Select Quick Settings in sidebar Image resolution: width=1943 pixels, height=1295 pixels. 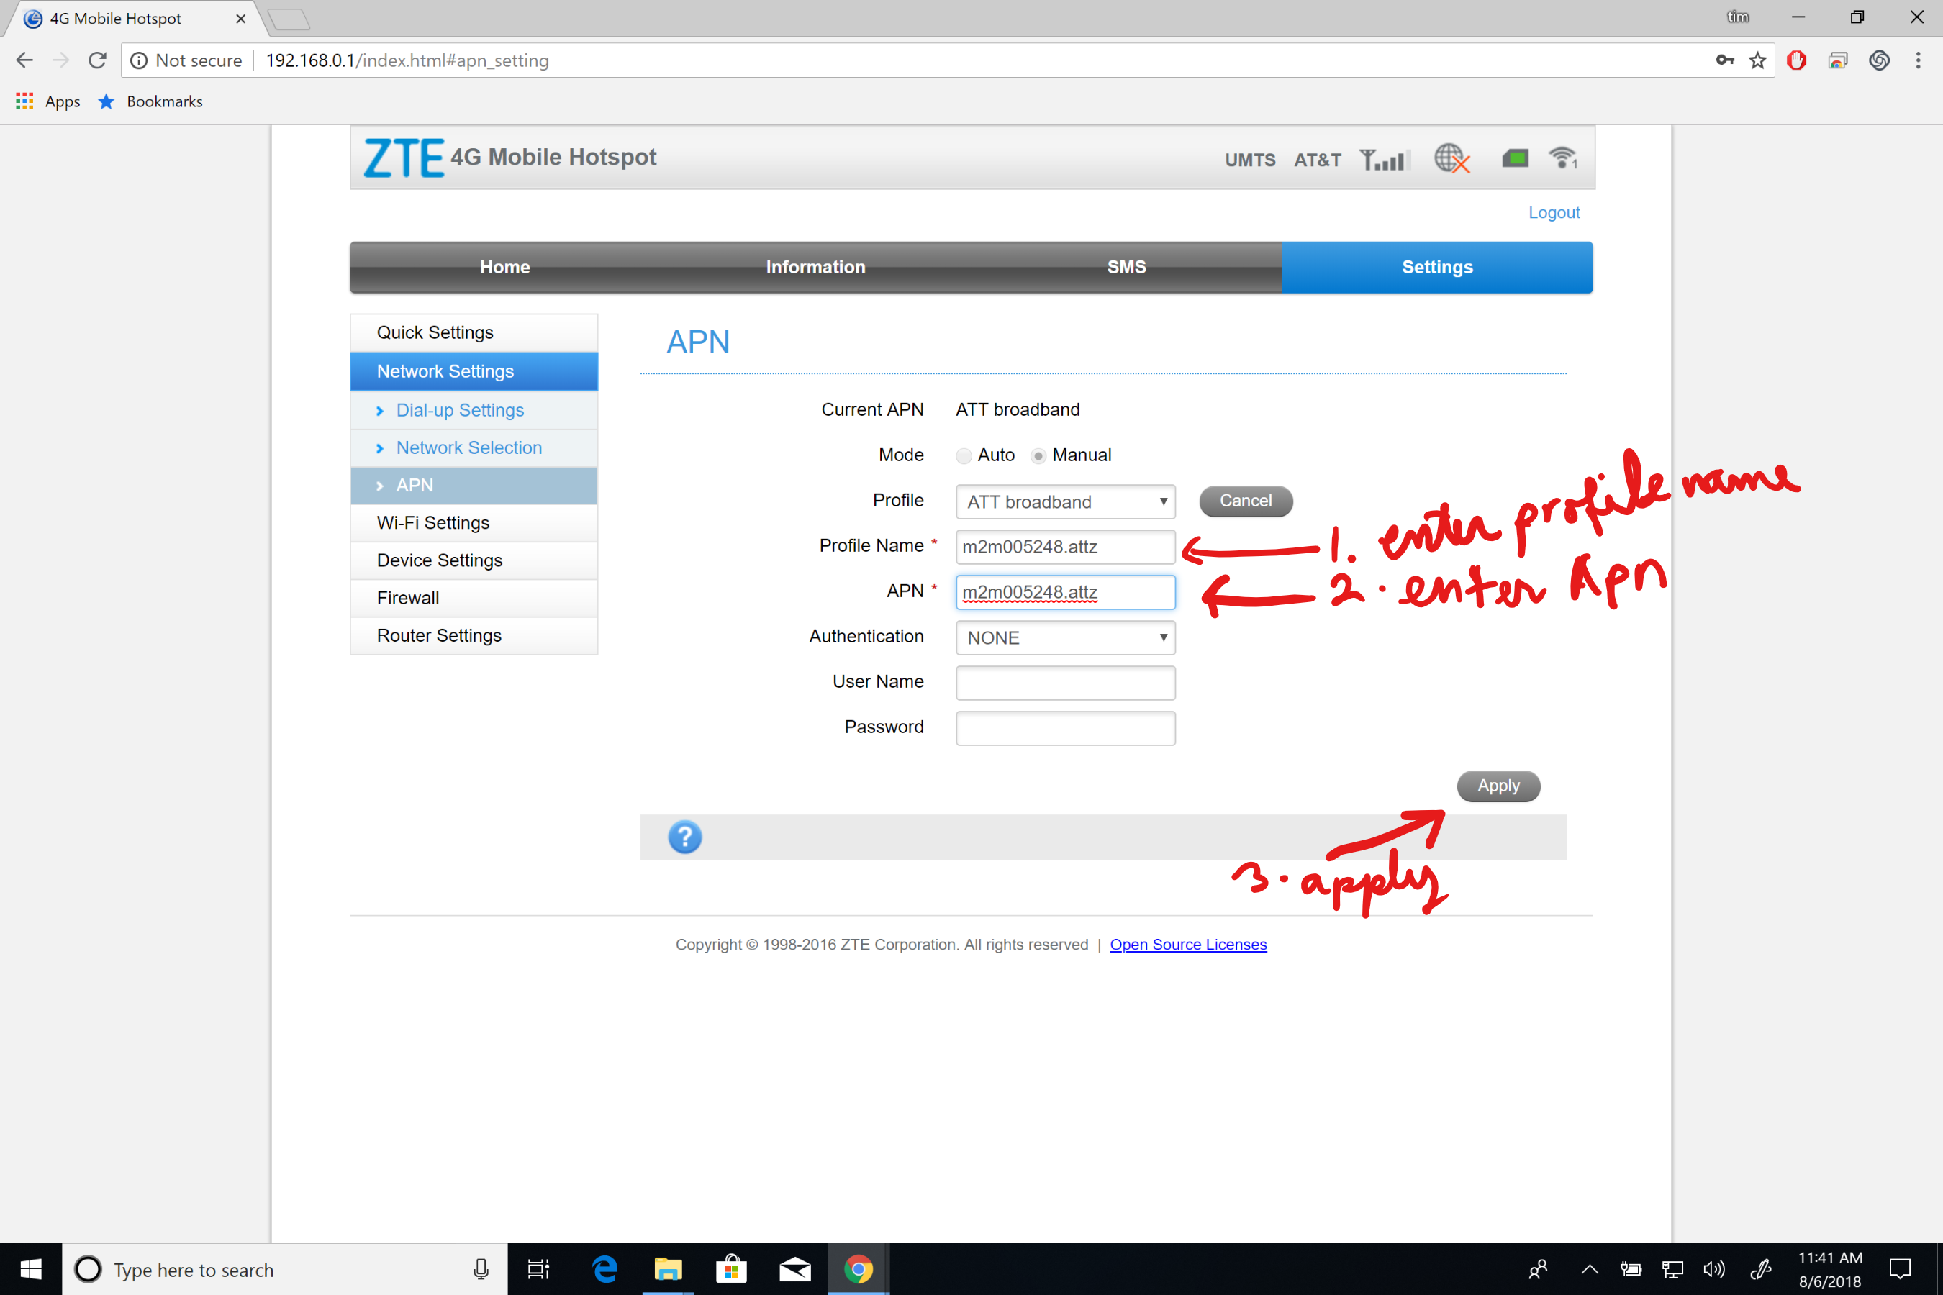point(474,333)
